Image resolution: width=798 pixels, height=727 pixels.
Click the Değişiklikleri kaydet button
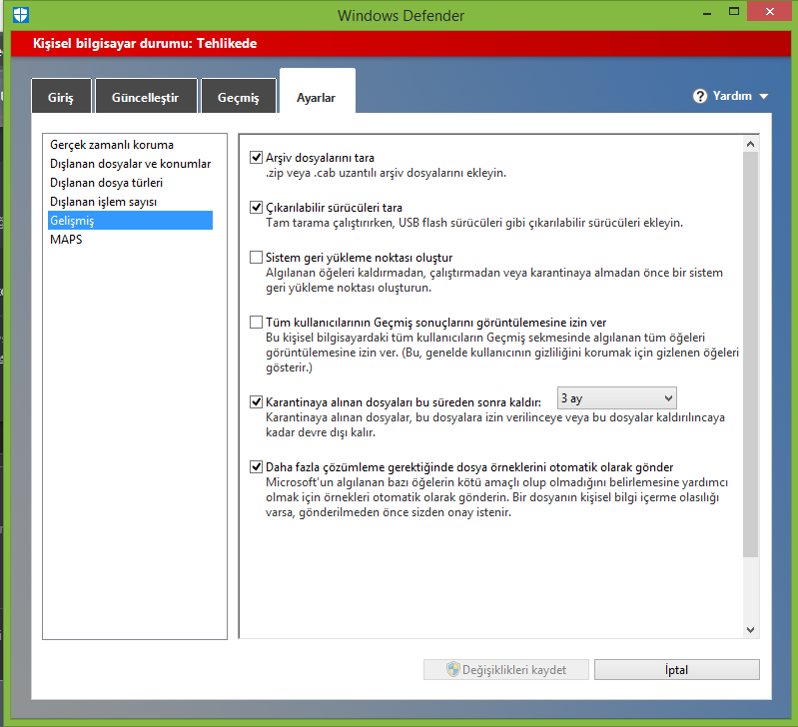(506, 669)
